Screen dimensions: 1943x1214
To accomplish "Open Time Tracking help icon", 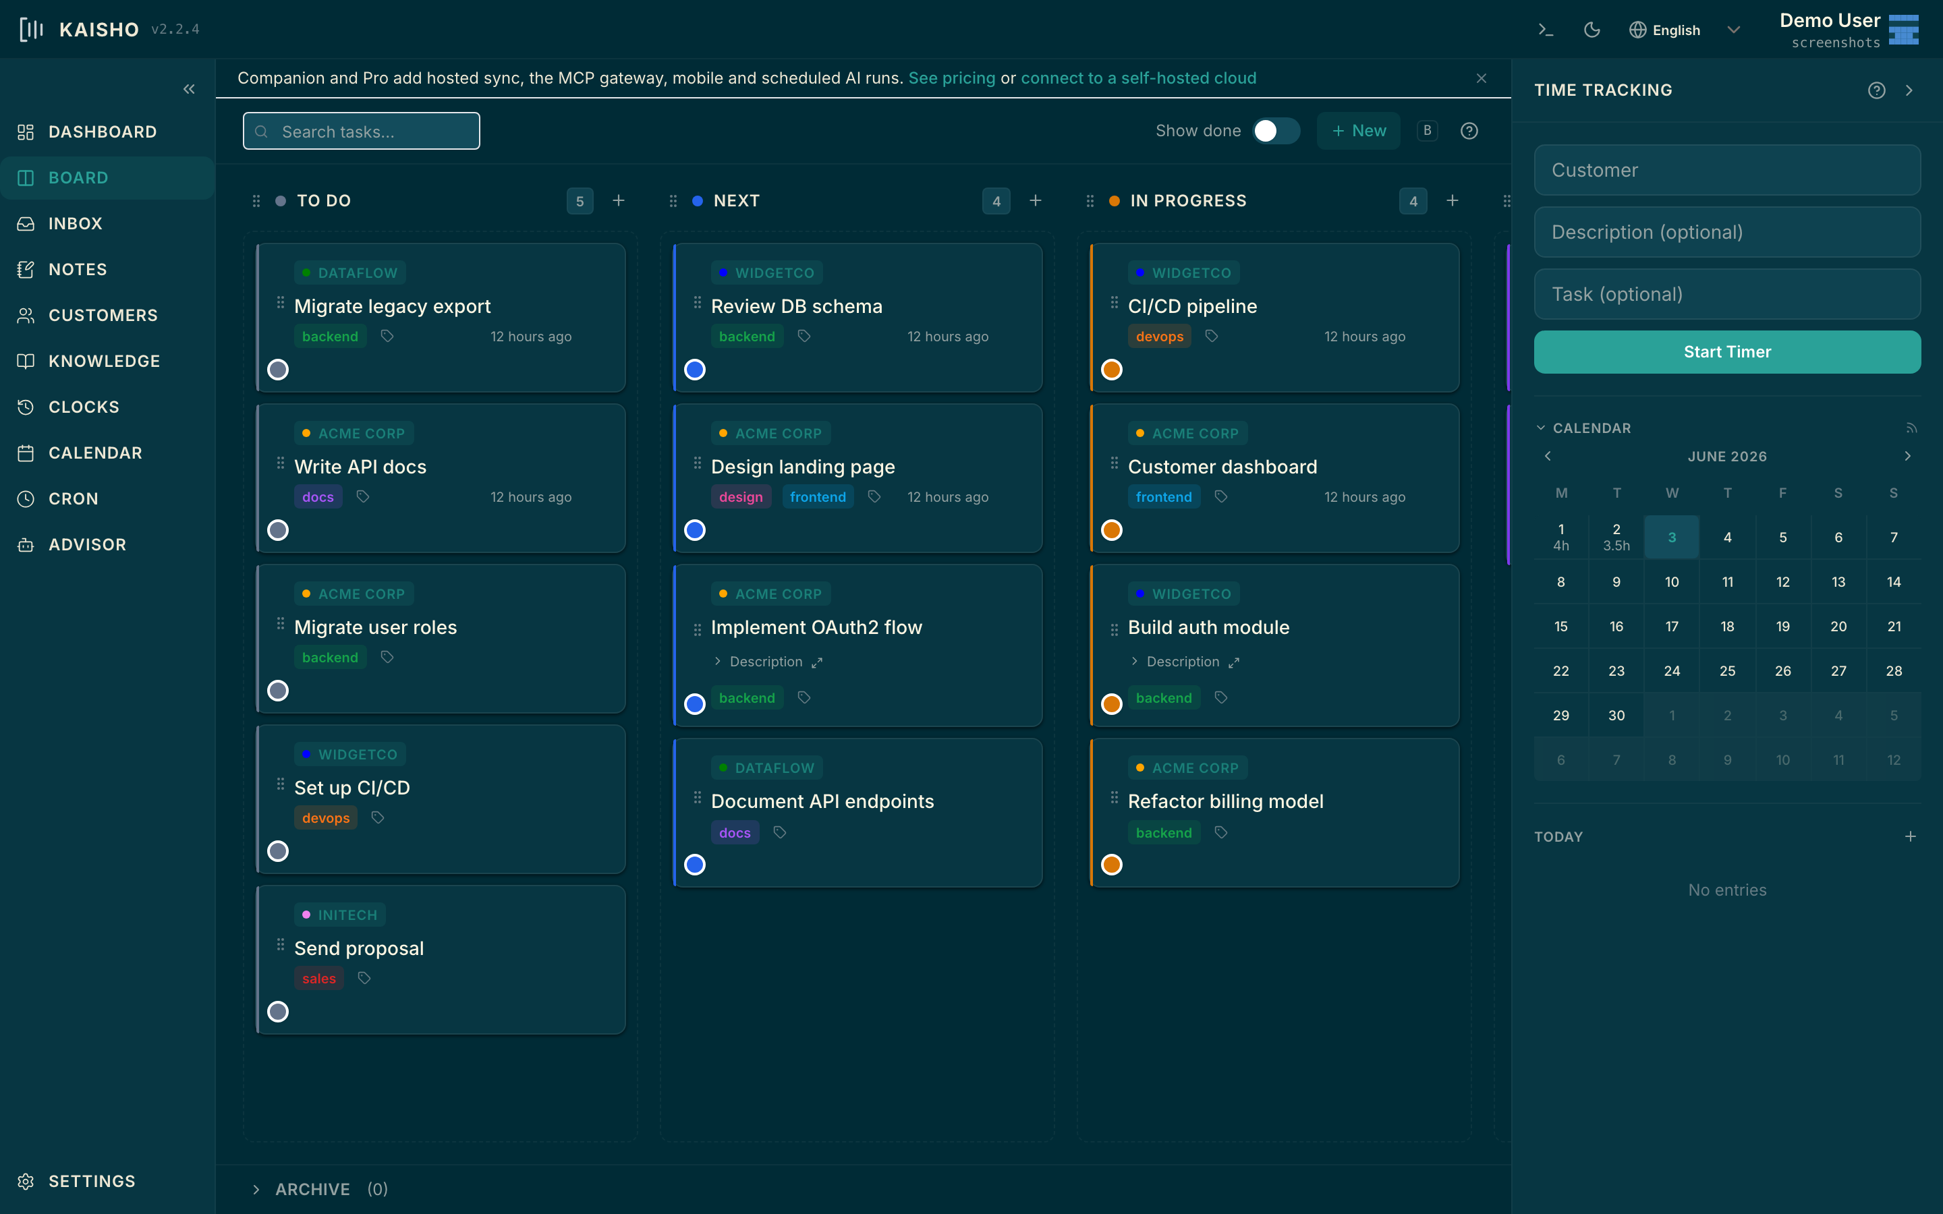I will click(x=1876, y=90).
